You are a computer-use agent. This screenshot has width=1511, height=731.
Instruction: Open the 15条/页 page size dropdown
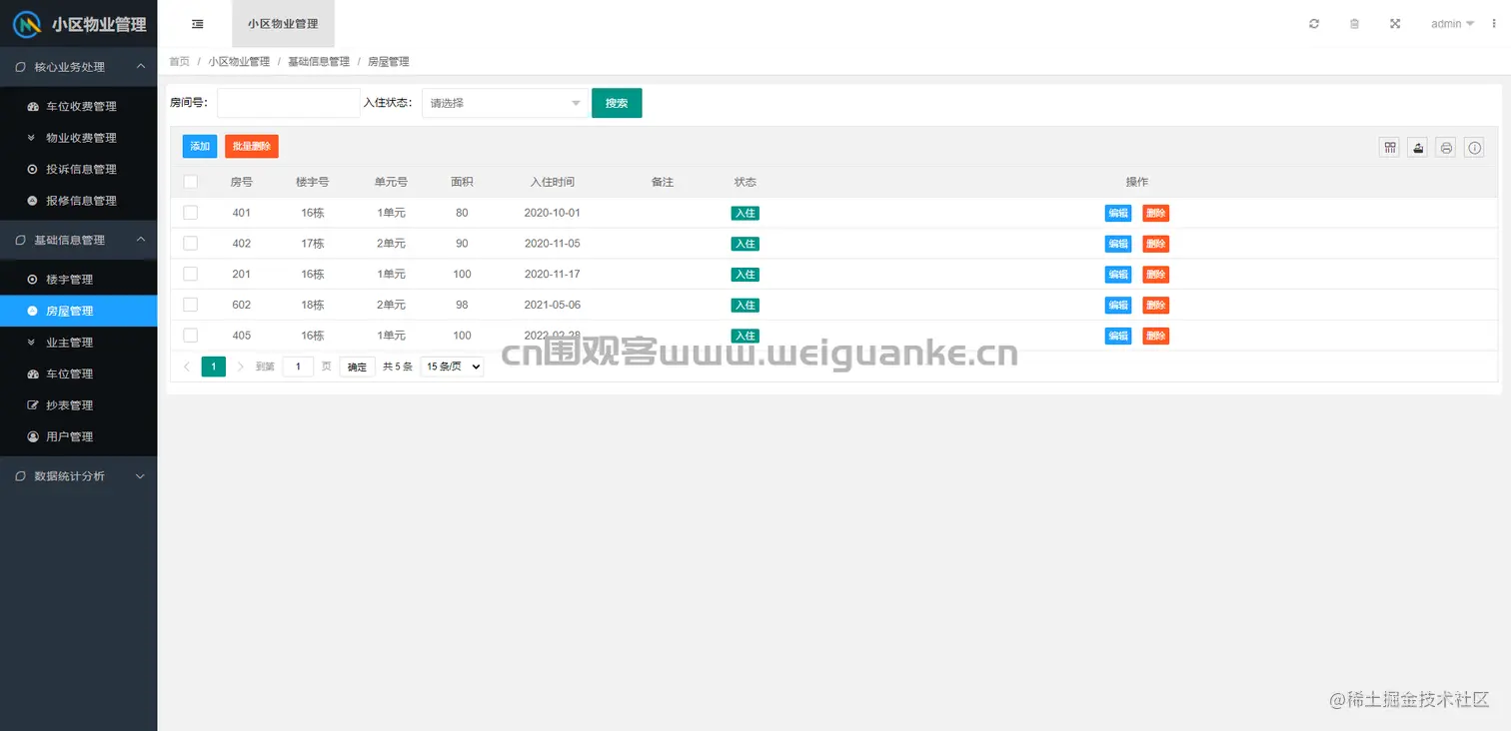point(452,366)
